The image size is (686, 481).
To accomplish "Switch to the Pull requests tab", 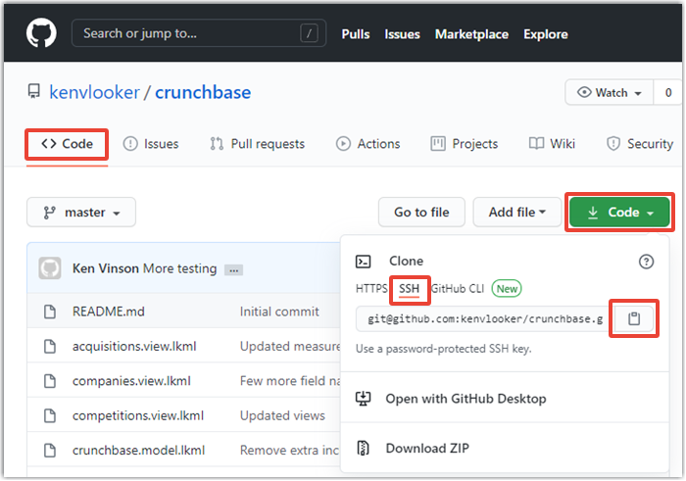I will [257, 144].
